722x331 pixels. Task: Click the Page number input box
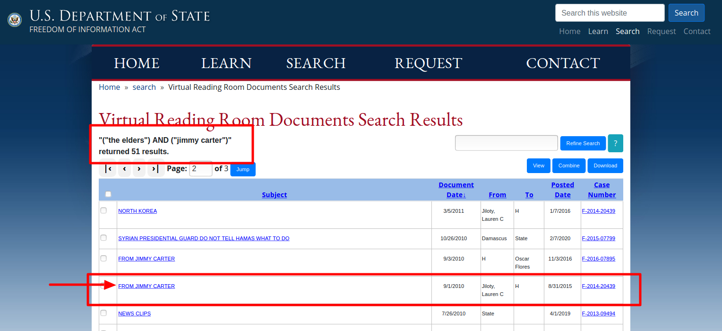[201, 169]
